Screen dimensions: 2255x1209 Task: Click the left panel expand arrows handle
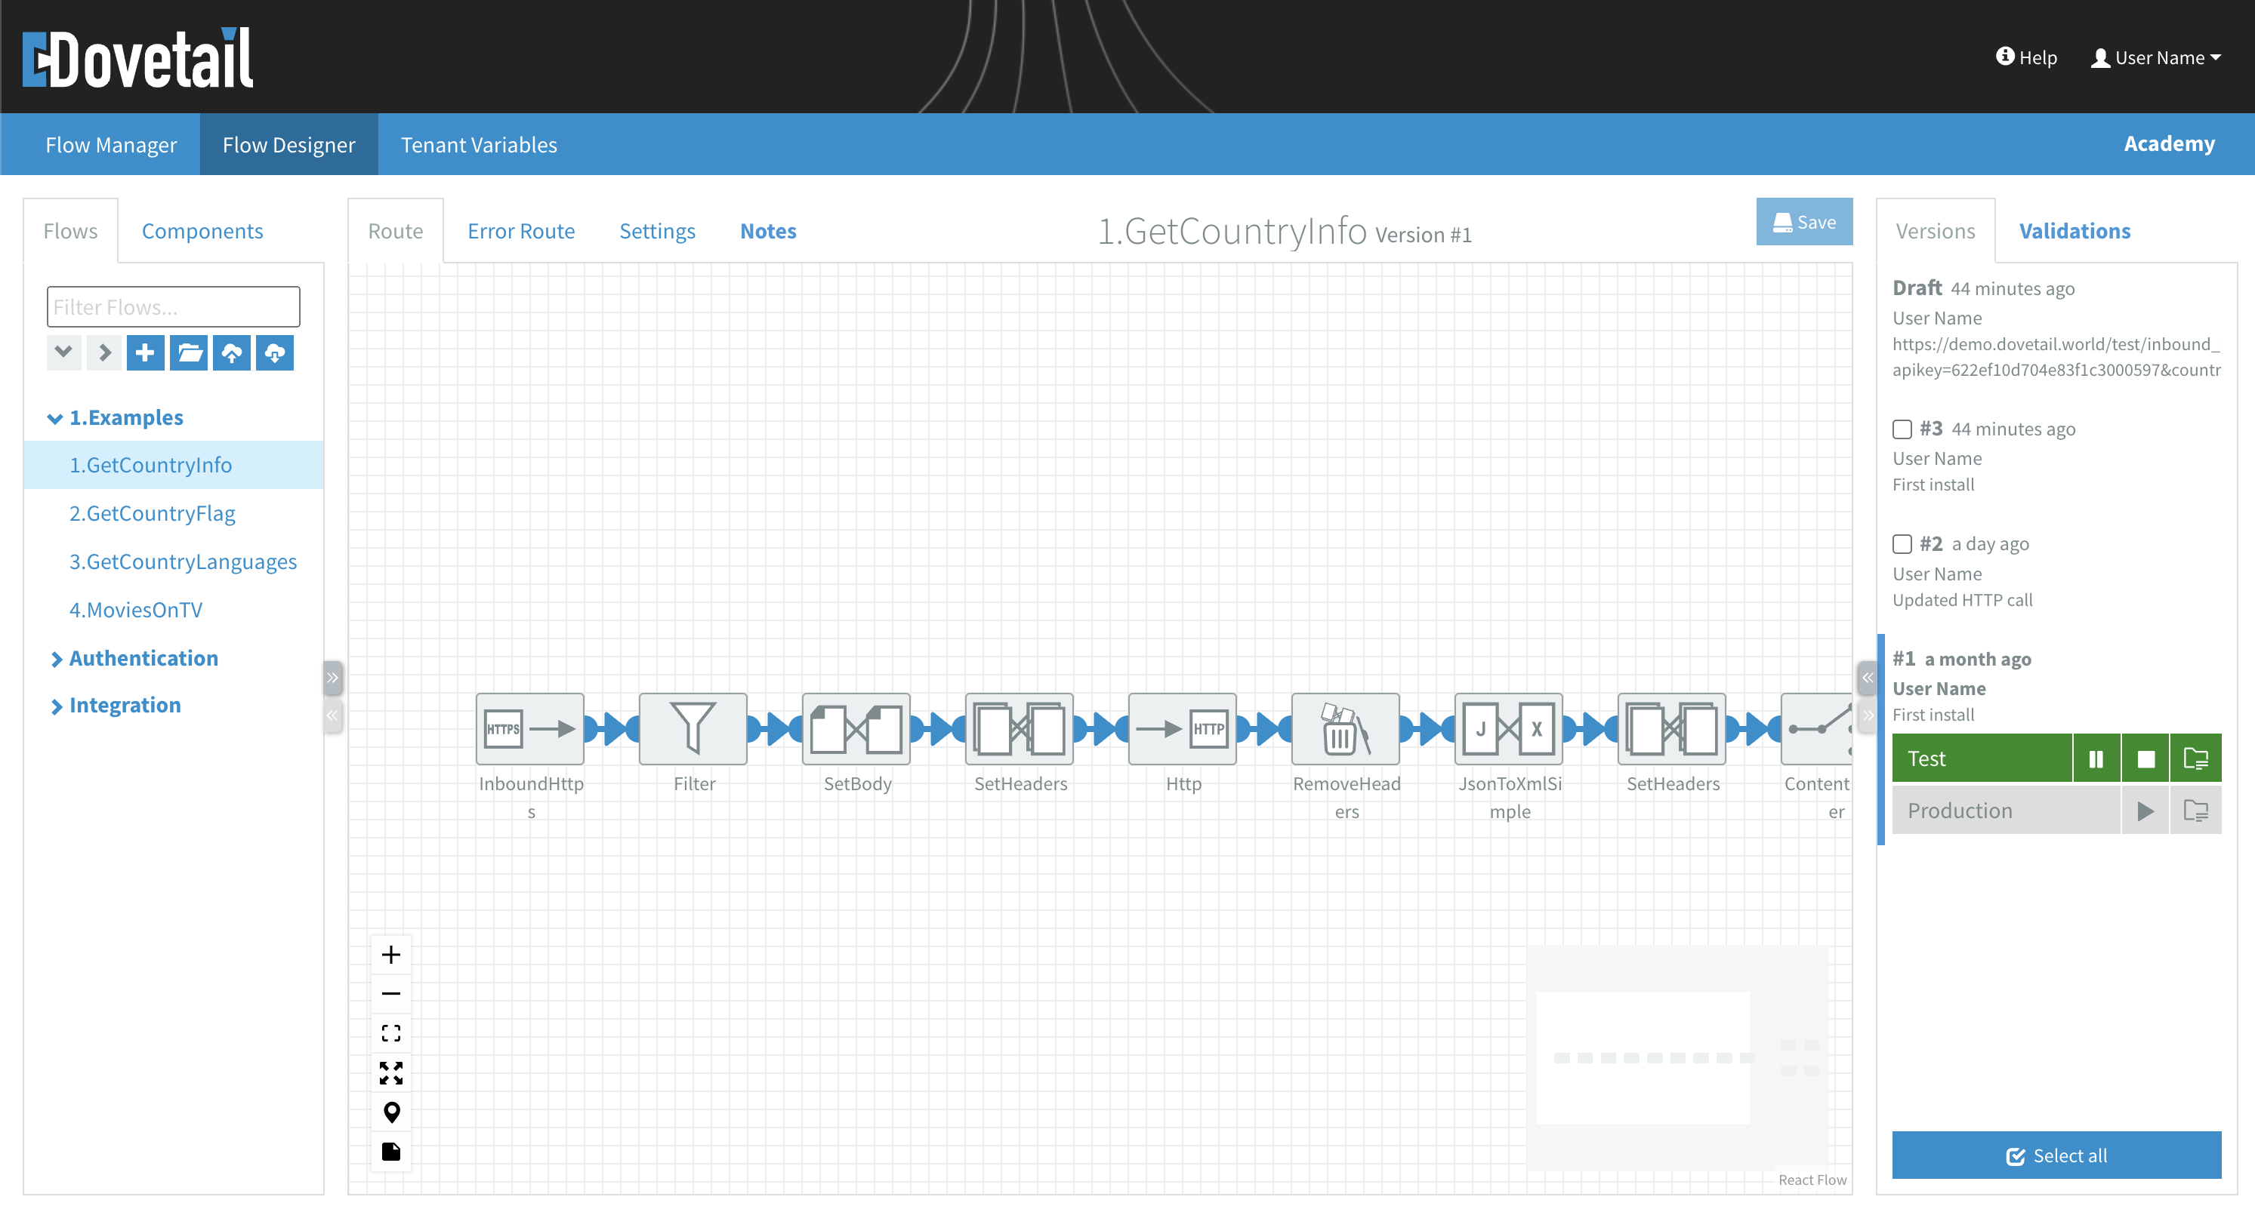point(332,677)
